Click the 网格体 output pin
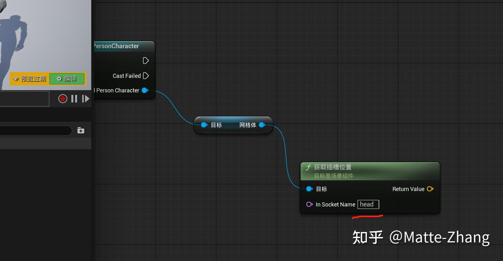 [x=262, y=125]
